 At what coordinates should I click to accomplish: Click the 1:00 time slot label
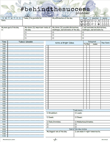point(4,88)
